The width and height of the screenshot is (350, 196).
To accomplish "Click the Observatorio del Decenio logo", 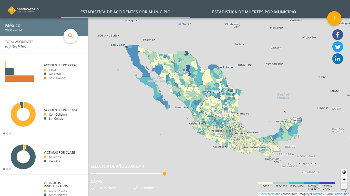I will coord(23,10).
